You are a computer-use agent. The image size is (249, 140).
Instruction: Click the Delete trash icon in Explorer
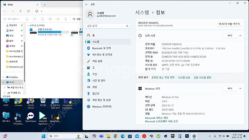coord(66,19)
